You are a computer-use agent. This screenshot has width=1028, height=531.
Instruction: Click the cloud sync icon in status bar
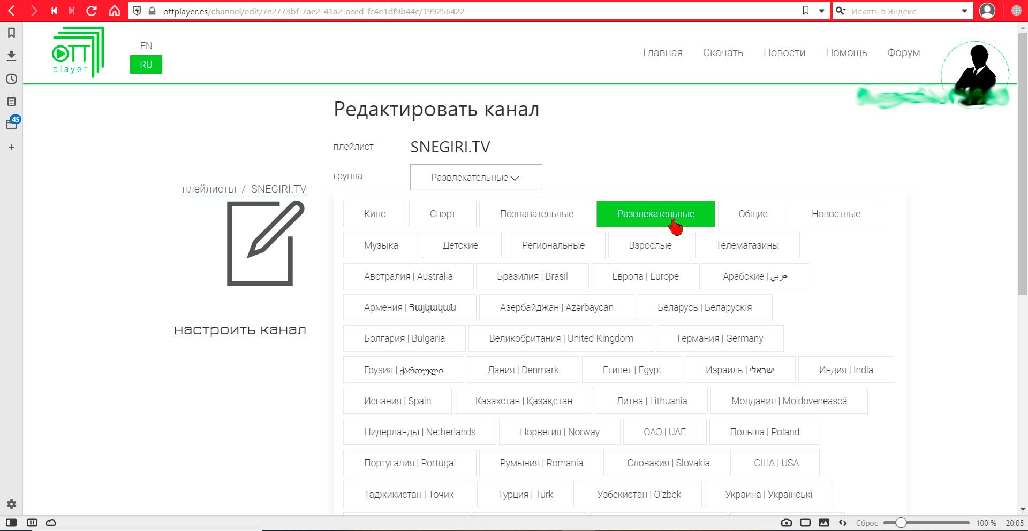tap(51, 522)
